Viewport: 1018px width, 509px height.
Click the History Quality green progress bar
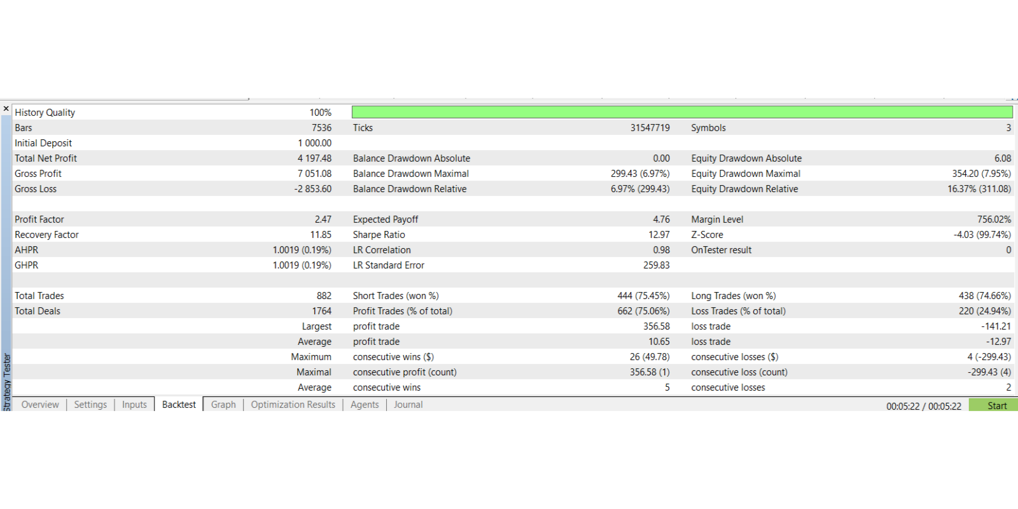[682, 112]
